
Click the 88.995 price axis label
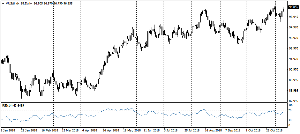(293, 91)
